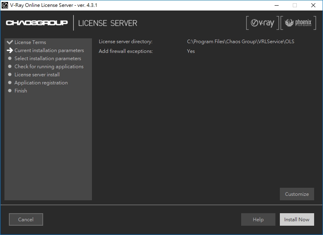The image size is (323, 235).
Task: Click the C:\Program Files\Chaos Group\VRLService\OLS path
Action: pyautogui.click(x=241, y=42)
